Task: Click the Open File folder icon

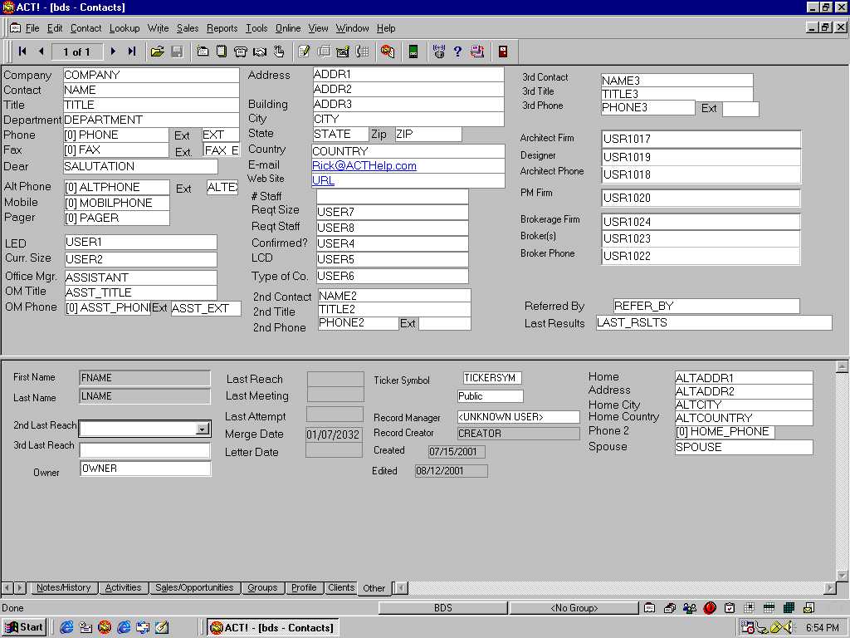Action: [157, 52]
